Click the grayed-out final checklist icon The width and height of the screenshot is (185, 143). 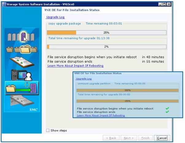coord(22,100)
